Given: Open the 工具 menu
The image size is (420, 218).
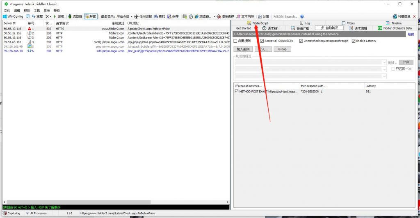Looking at the screenshot, I should [37, 10].
